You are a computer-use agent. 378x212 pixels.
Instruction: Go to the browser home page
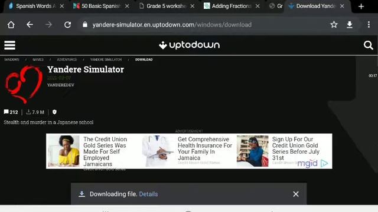pos(11,25)
